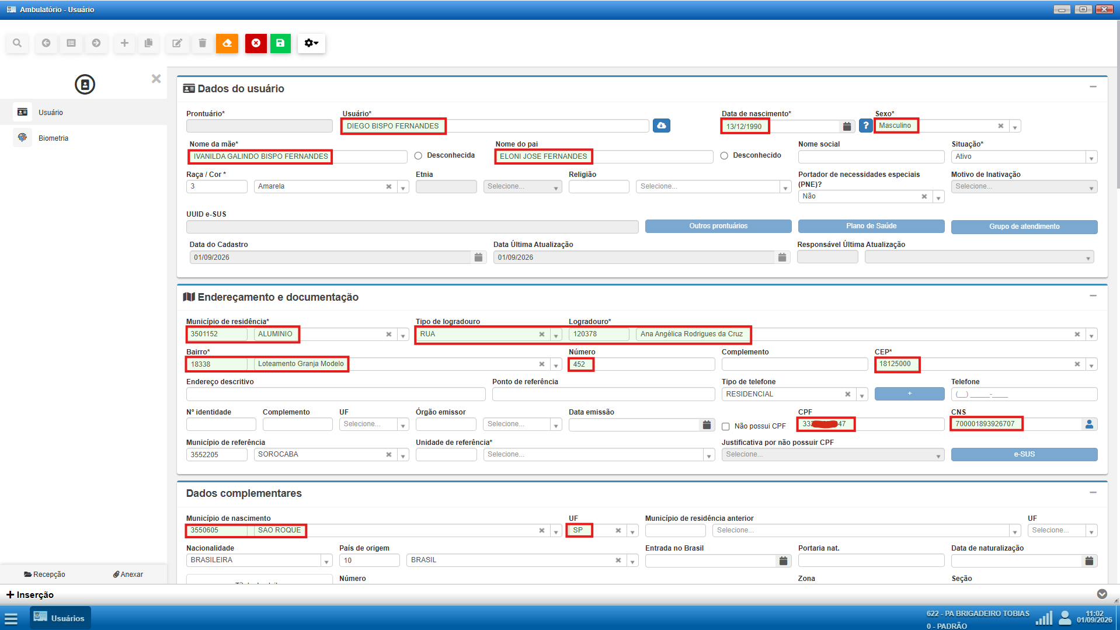Screen dimensions: 1120x630
Task: Select the Biometria side menu item
Action: click(84, 138)
